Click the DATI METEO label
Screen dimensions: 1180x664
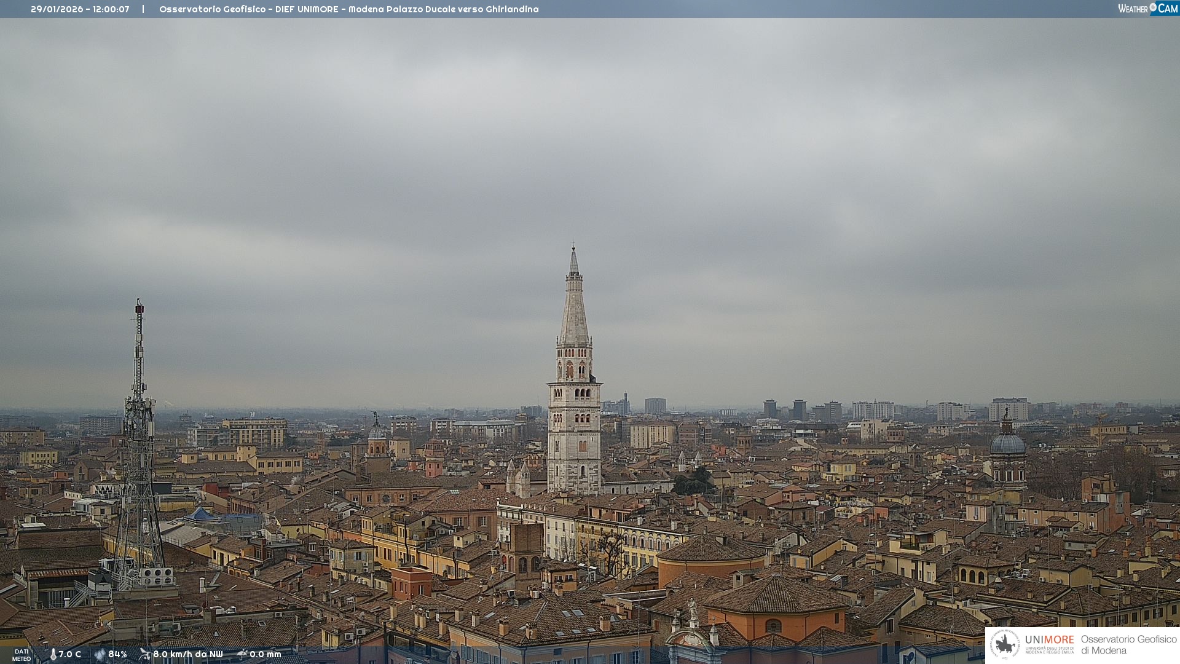point(22,655)
